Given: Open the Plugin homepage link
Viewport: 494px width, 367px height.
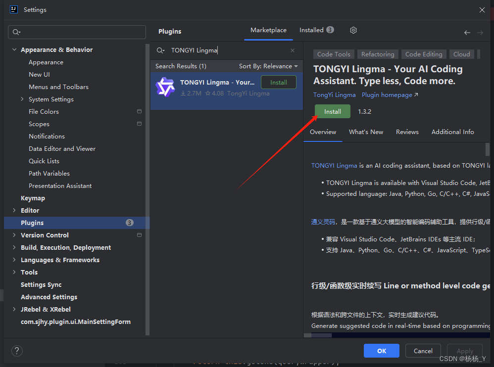Looking at the screenshot, I should coord(390,95).
